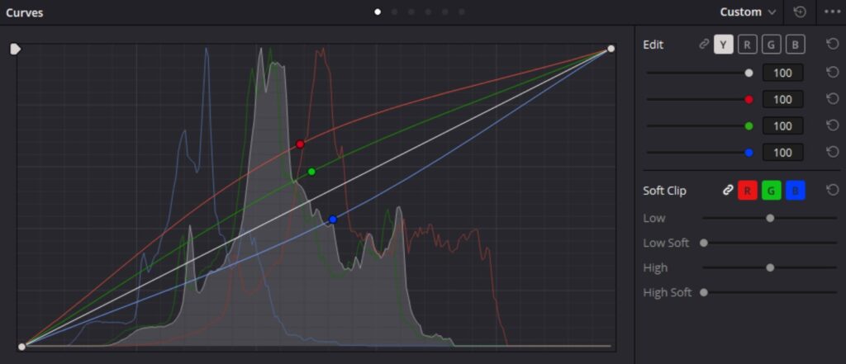846x364 pixels.
Task: Select the bottom-left white curve endpoint
Action: coord(21,346)
